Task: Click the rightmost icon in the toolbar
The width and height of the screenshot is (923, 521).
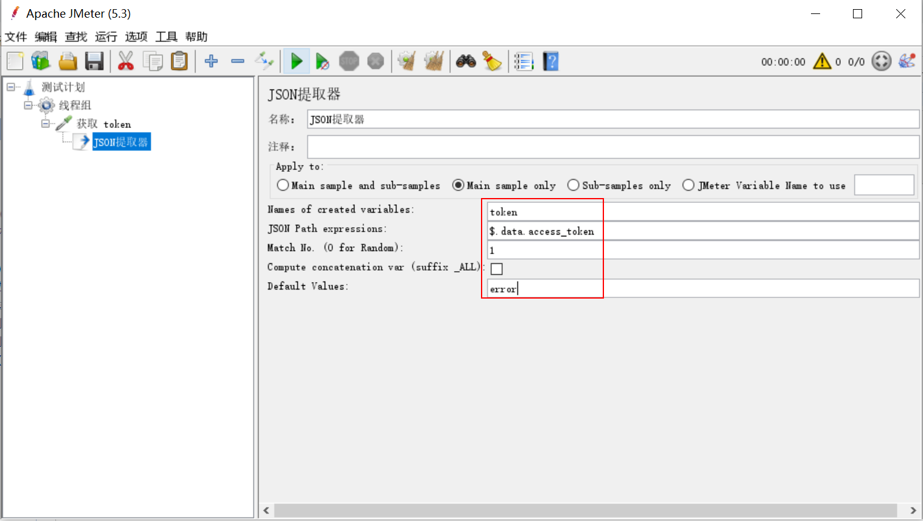Action: pyautogui.click(x=907, y=61)
